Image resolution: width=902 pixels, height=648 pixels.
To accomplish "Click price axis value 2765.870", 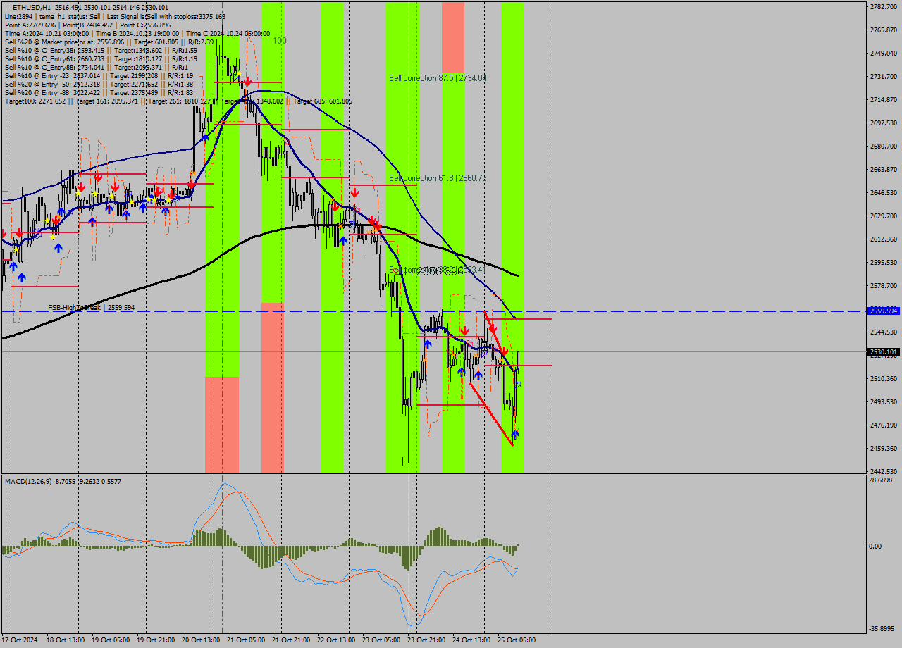I will point(884,30).
